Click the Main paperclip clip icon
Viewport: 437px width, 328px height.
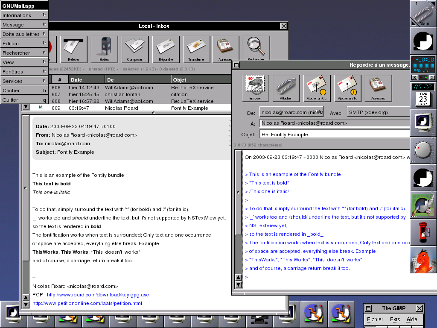423,13
